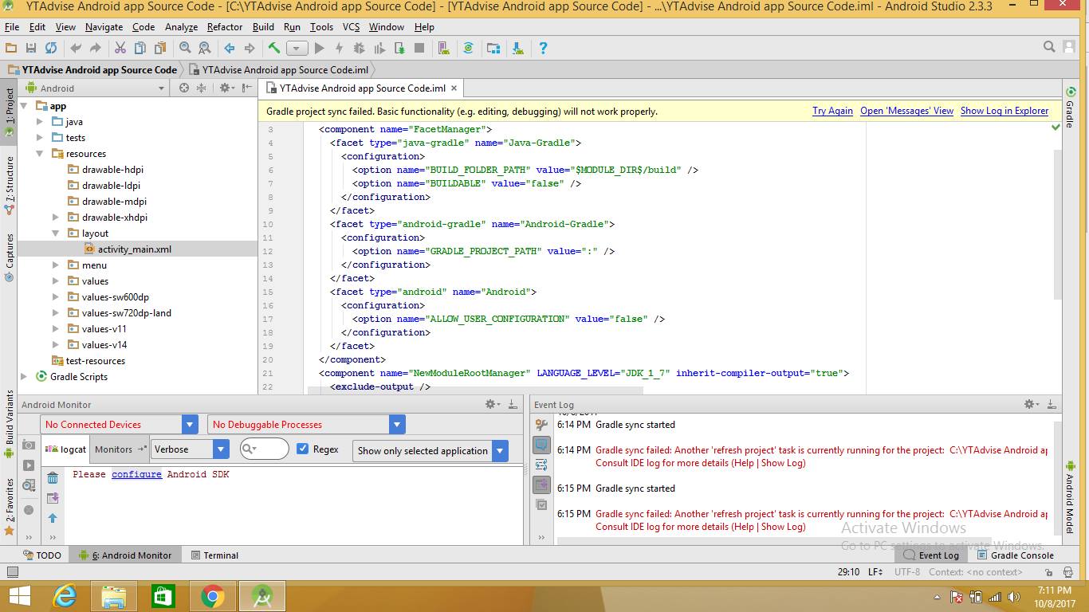Open File Explorer from taskbar
This screenshot has width=1089, height=612.
point(114,596)
